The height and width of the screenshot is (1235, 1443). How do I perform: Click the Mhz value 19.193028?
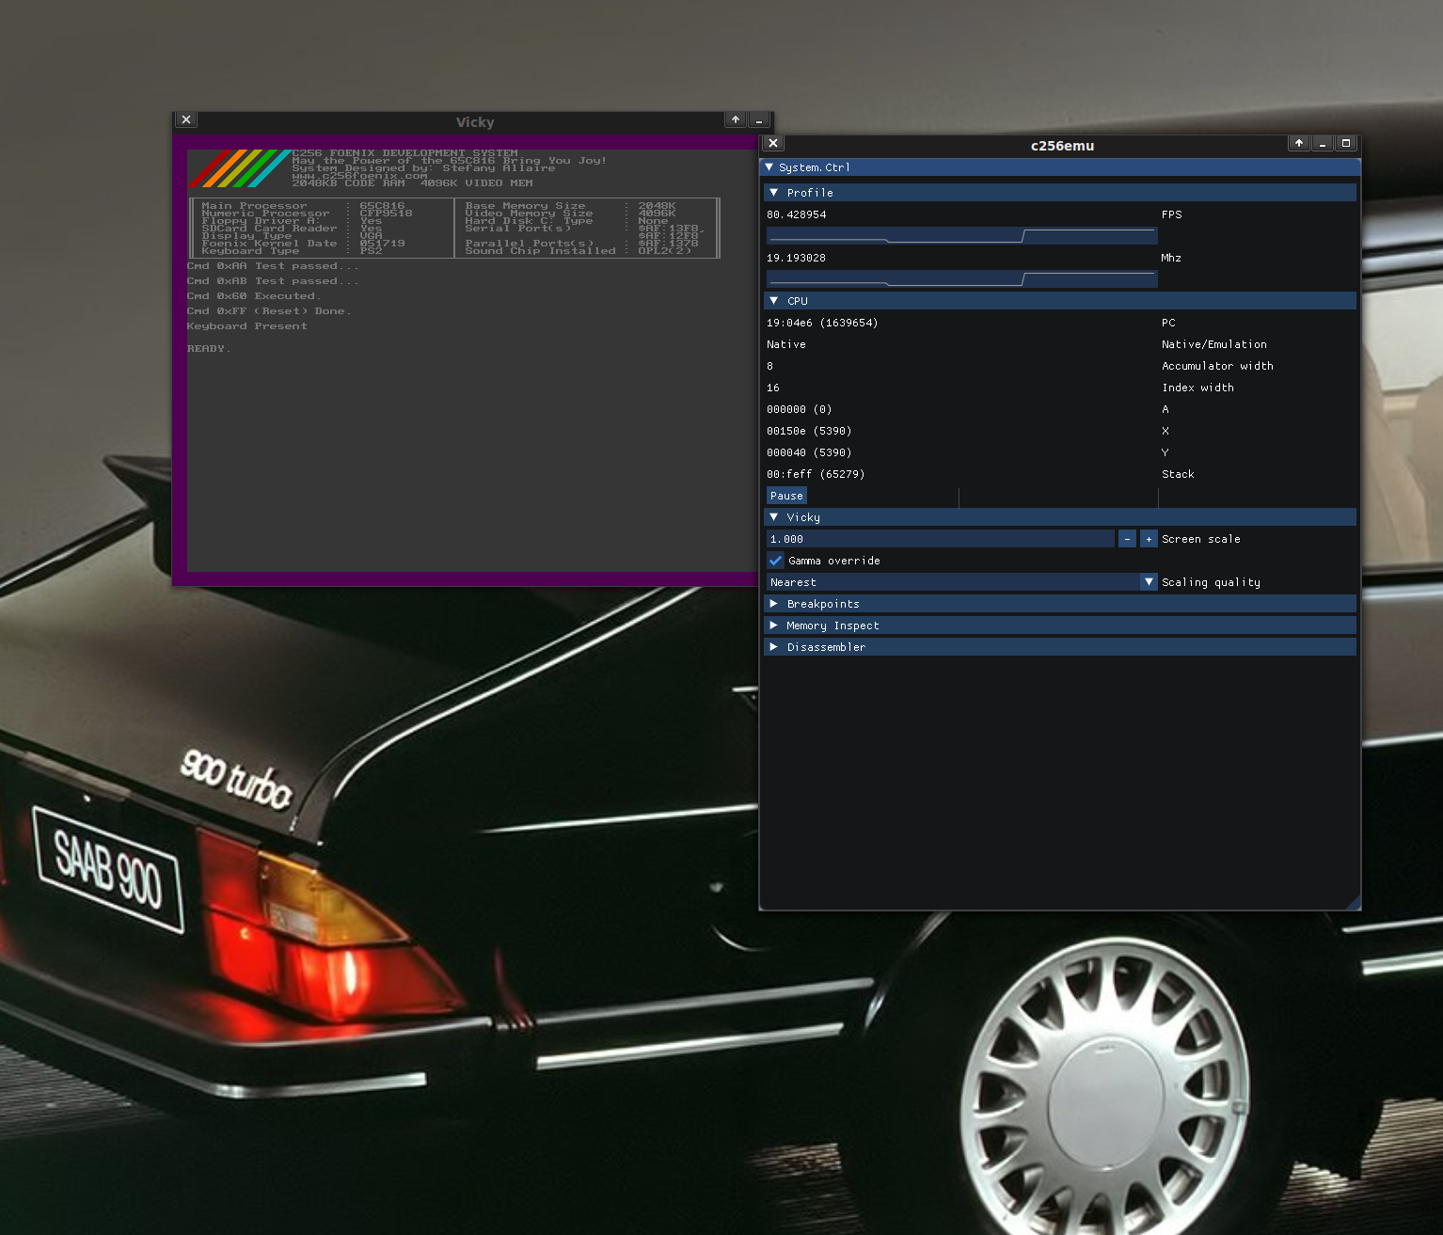[797, 258]
